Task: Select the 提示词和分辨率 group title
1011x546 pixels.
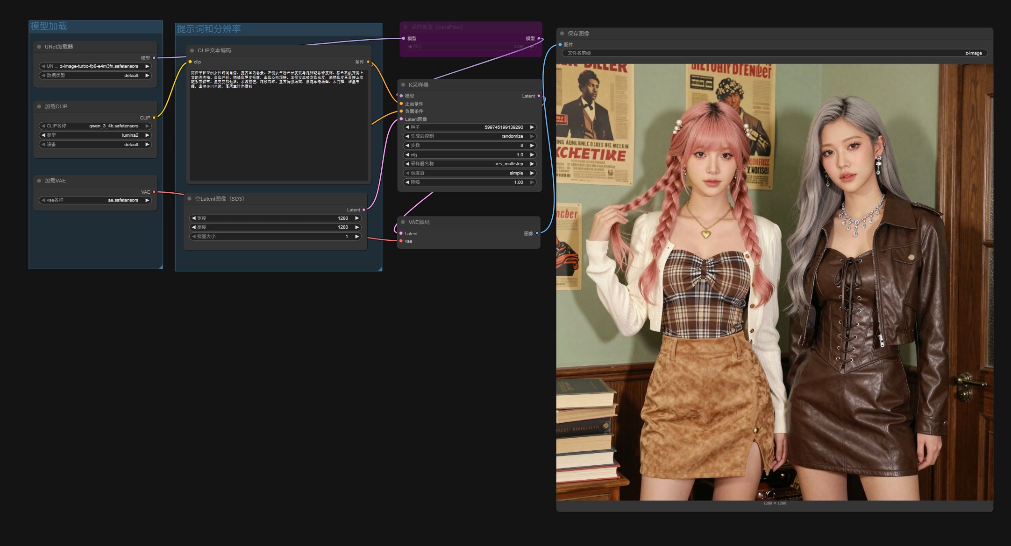Action: pos(208,29)
